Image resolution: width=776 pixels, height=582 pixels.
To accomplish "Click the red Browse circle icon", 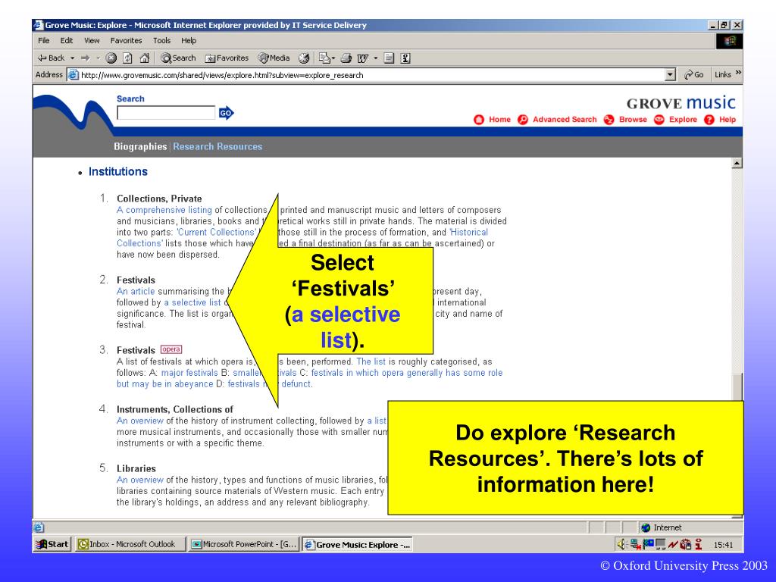I will click(609, 120).
